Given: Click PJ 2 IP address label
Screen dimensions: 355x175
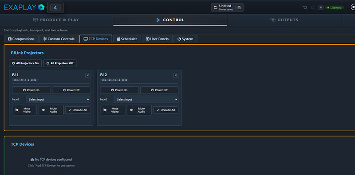Looking at the screenshot, I should click(114, 80).
